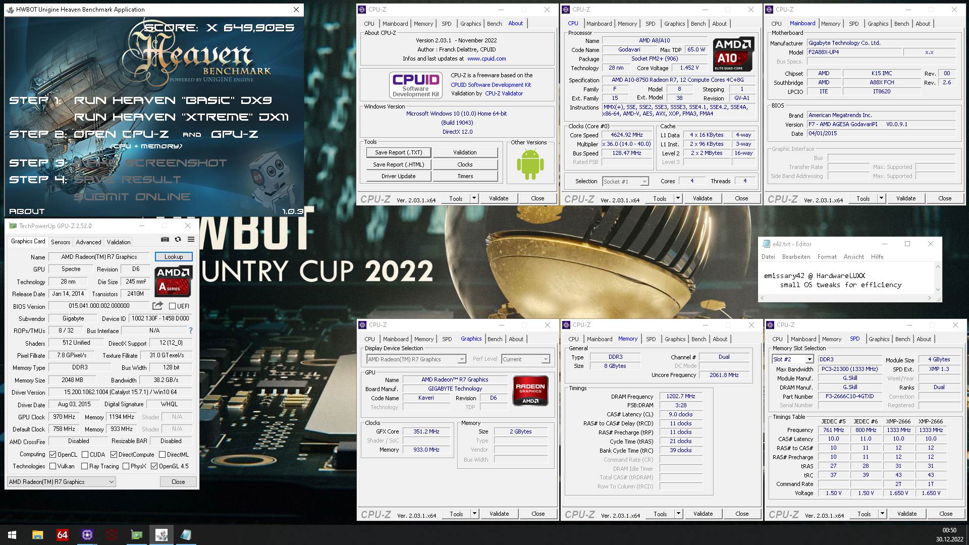Screen dimensions: 969x545
Task: Switch to GPU-Z via its green card taskbar icon
Action: [136, 535]
